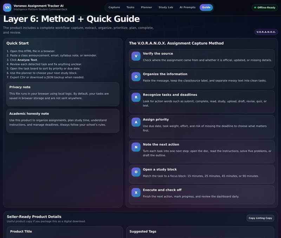Viewport: 281px width, 238px height.
Task: Open the Study Lab tab
Action: coord(166,7)
